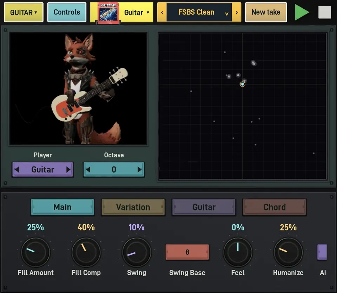The image size is (337, 293).
Task: Decrease Octave with left arrow
Action: [x=88, y=170]
